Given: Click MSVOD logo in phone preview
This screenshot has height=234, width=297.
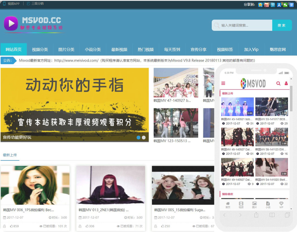Looking at the screenshot, I should pos(253,83).
